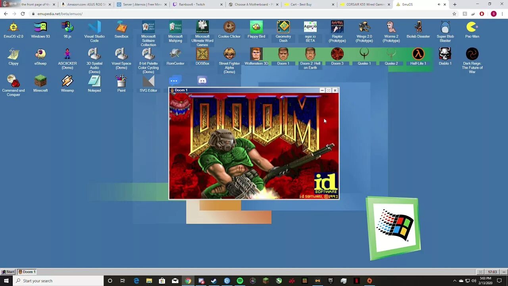The height and width of the screenshot is (286, 508).
Task: Launch Visual Studio Code desktop icon
Action: coord(94,32)
